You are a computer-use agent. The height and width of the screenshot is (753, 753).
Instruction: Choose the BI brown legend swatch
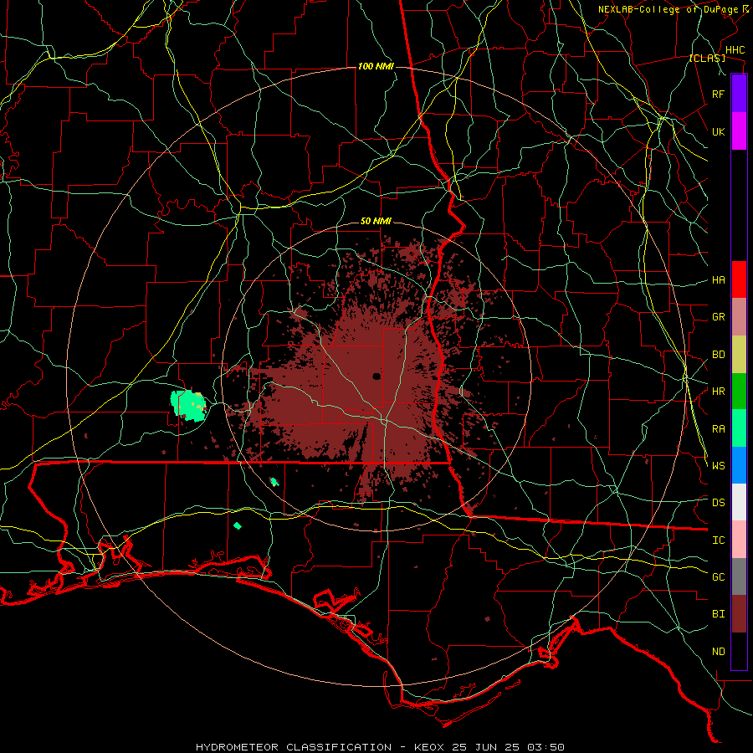[739, 614]
